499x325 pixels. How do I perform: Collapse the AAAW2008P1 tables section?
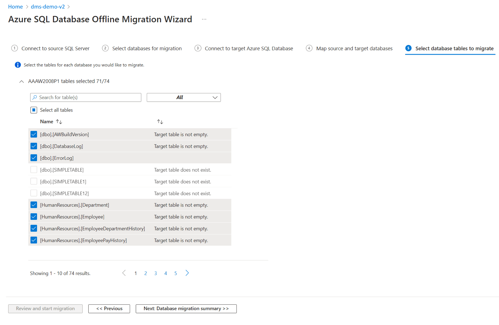(22, 81)
